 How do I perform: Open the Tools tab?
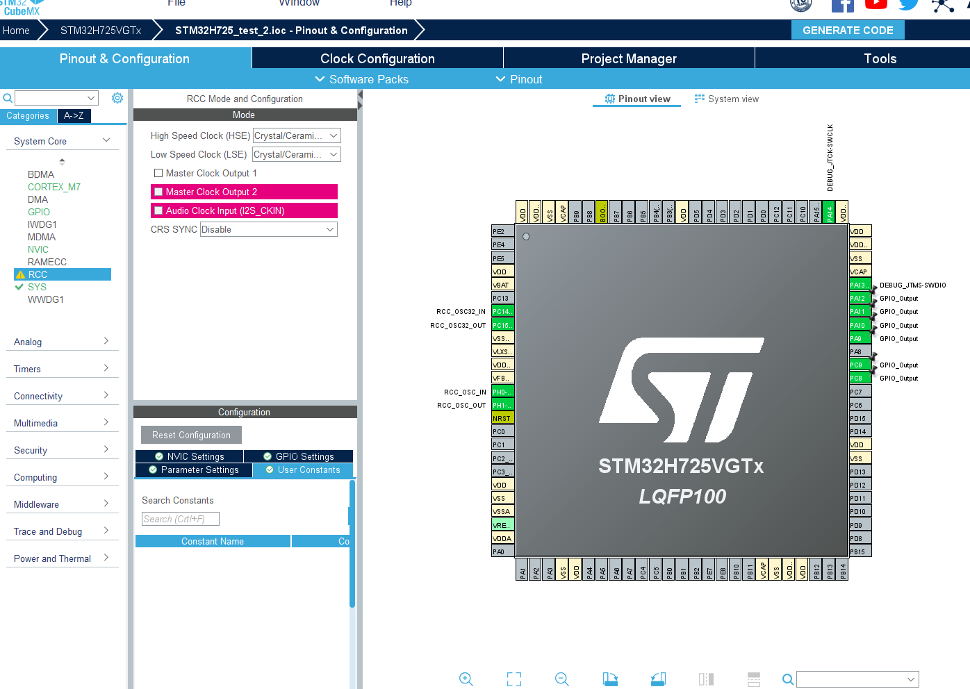[x=880, y=58]
